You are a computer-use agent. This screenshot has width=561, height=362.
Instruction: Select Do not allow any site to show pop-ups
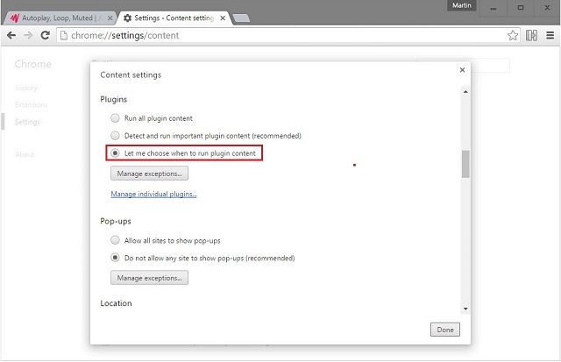point(115,258)
